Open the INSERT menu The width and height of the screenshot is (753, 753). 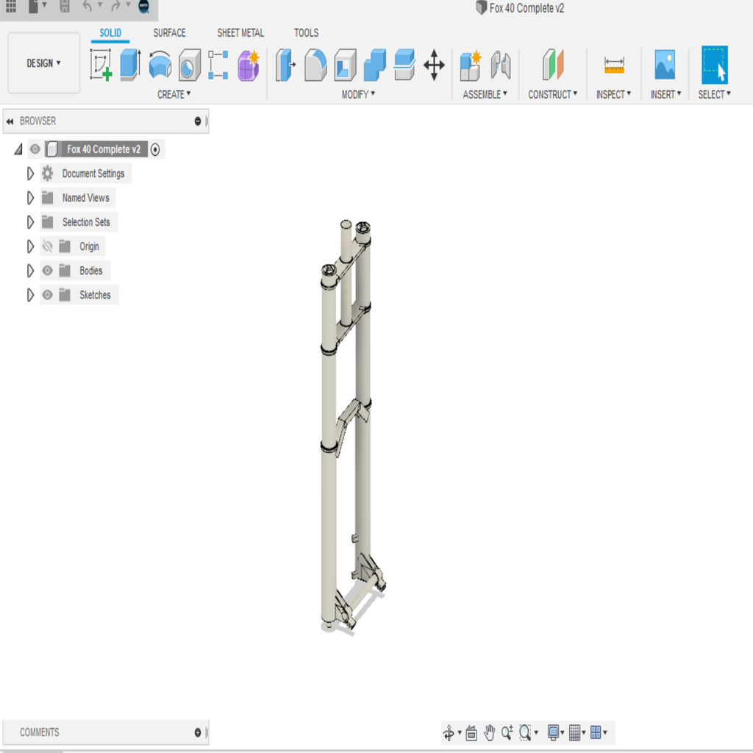(x=665, y=95)
